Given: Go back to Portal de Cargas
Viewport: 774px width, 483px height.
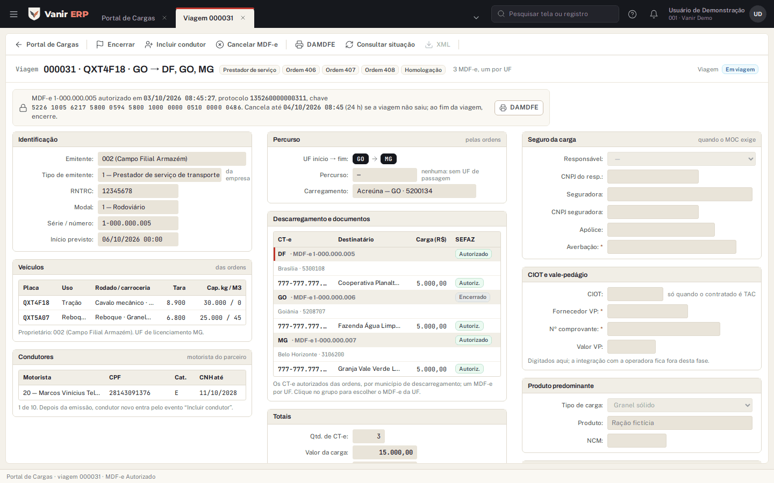Looking at the screenshot, I should [x=47, y=45].
